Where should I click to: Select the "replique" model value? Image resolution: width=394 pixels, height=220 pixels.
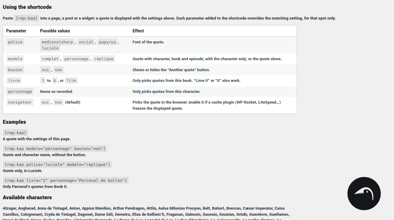click(x=104, y=59)
